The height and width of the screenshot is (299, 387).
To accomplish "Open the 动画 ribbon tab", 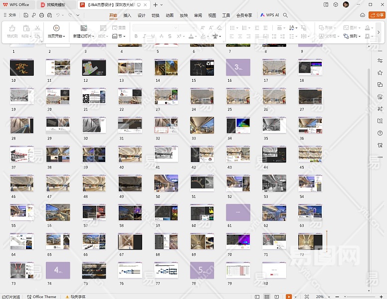I will click(170, 15).
